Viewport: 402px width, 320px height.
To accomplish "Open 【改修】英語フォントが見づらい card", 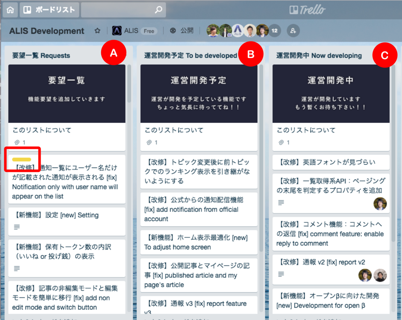I will [x=326, y=162].
